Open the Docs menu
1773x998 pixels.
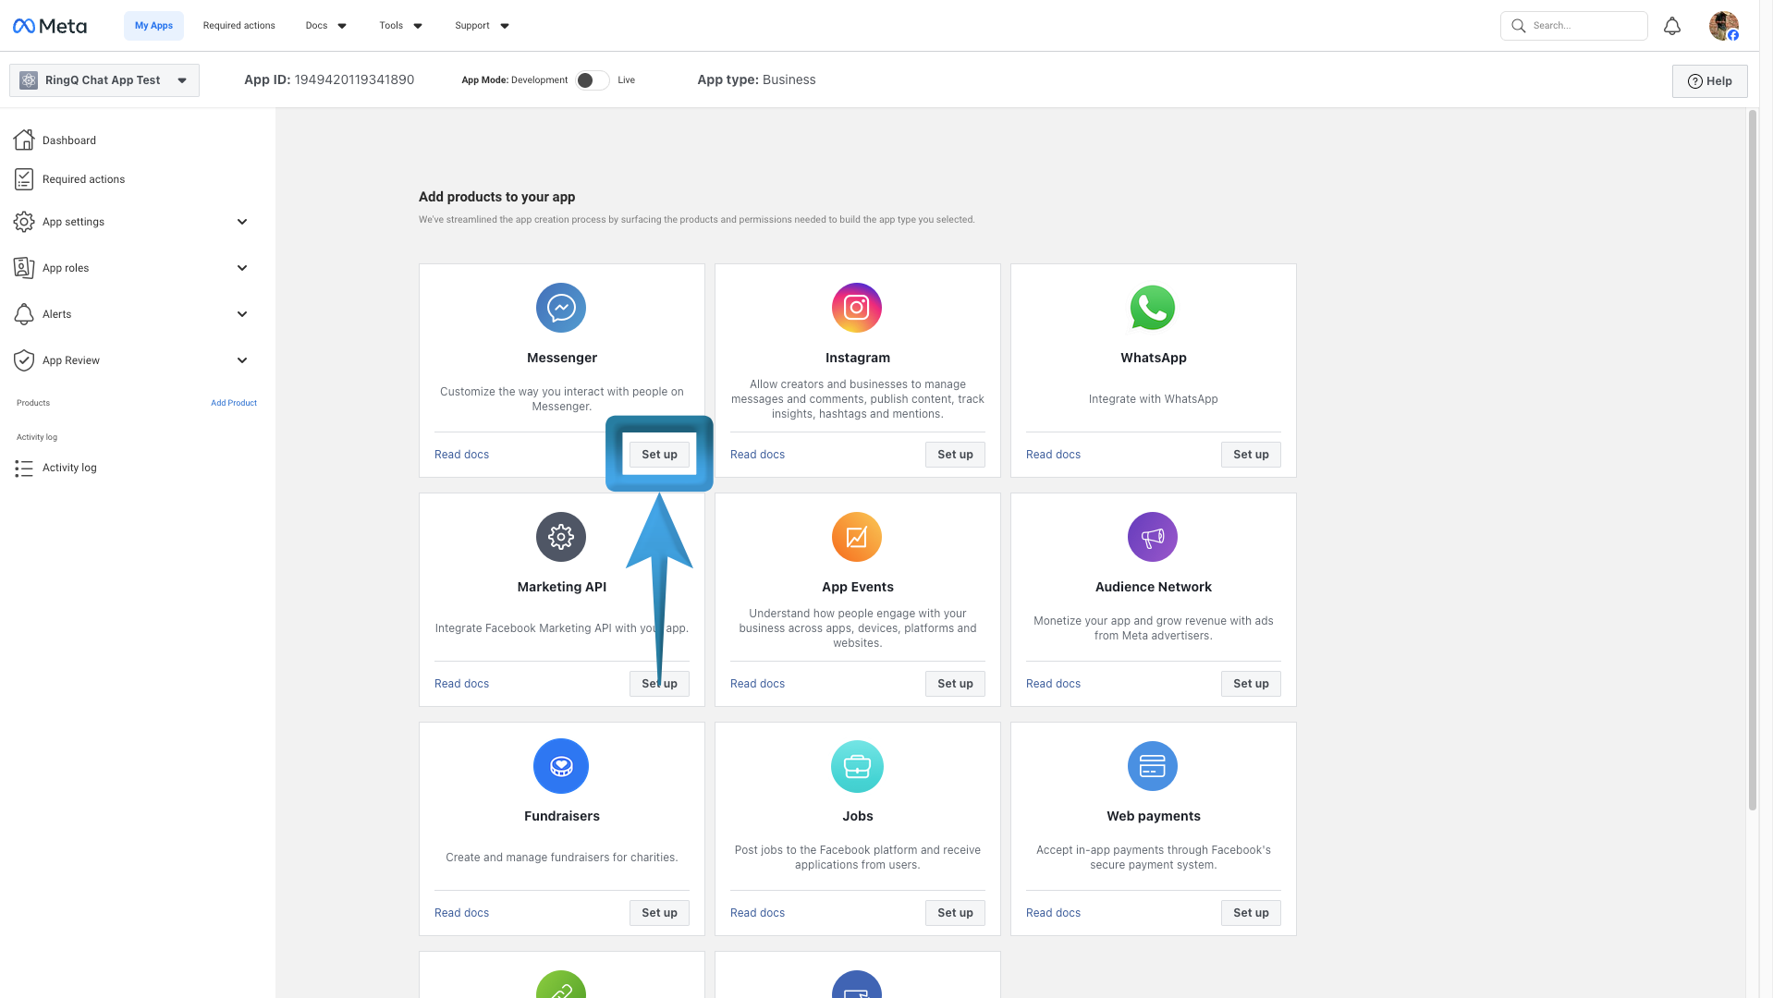pyautogui.click(x=324, y=25)
